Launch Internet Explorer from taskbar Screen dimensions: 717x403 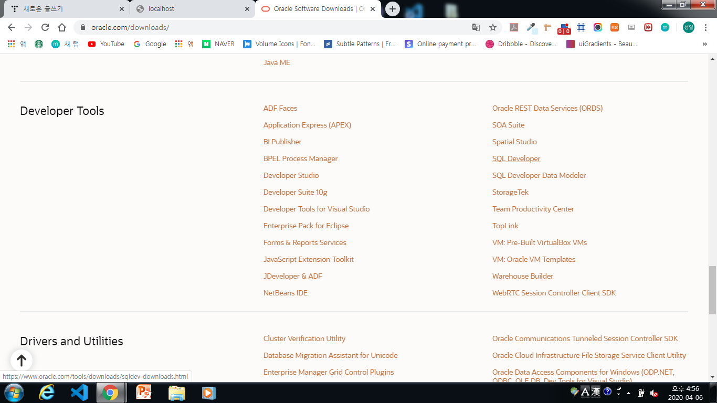pyautogui.click(x=47, y=393)
